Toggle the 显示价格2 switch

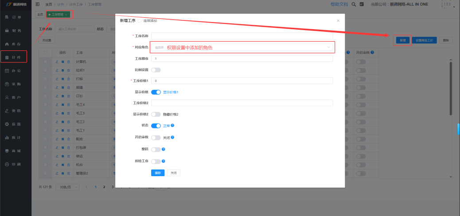tap(156, 114)
